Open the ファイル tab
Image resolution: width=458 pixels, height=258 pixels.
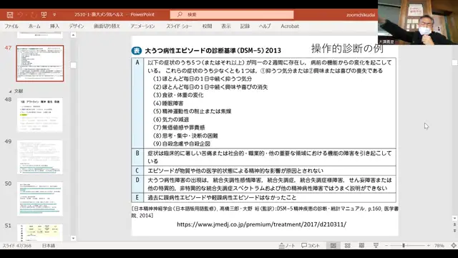point(11,26)
